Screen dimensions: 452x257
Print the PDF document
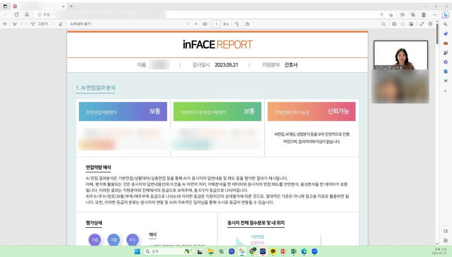point(394,24)
